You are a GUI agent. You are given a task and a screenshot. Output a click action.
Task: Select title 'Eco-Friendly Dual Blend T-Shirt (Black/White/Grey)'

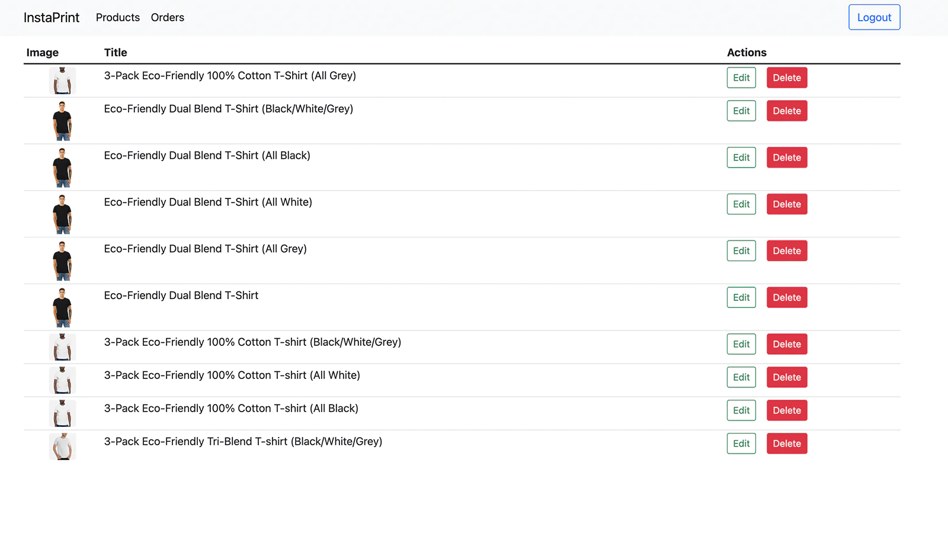[x=229, y=109]
